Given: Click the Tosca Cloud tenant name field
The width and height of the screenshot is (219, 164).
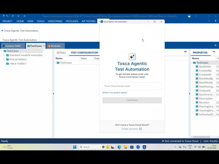Looking at the screenshot, I should coord(132,86).
